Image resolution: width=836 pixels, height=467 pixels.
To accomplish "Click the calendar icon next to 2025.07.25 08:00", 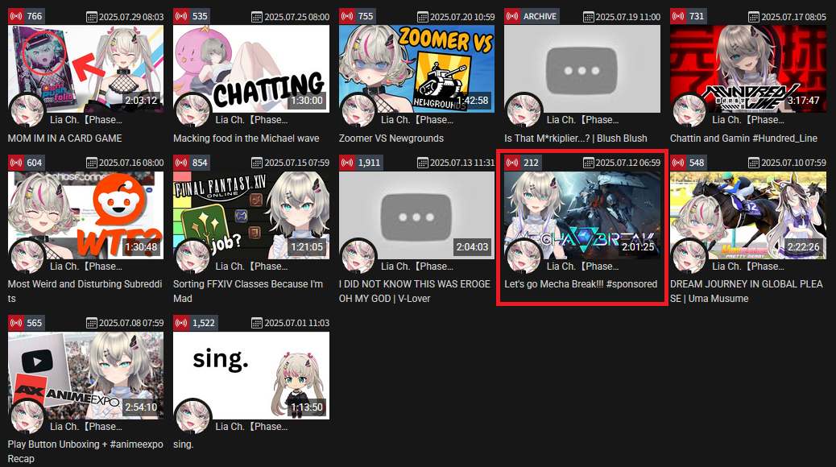I will pos(256,17).
